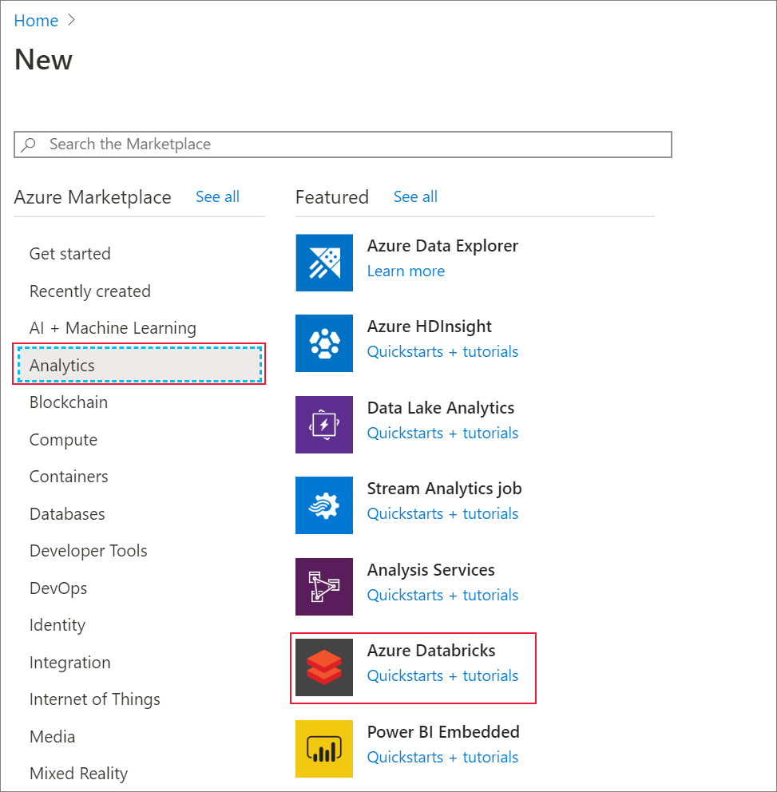Open the Azure HDInsight icon
This screenshot has width=777, height=792.
point(323,343)
